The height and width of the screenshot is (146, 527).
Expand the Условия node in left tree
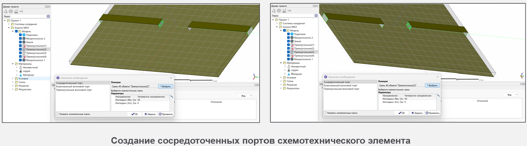click(x=13, y=79)
